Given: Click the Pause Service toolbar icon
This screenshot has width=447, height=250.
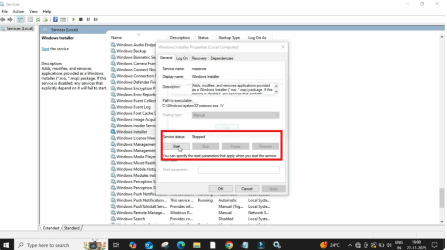Looking at the screenshot, I should pyautogui.click(x=88, y=19).
